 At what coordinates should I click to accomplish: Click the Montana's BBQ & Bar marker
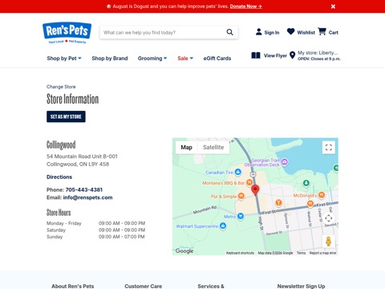249,183
